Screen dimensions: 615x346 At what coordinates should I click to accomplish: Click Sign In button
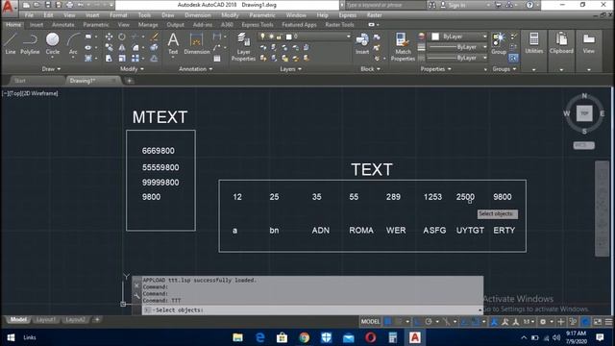click(x=453, y=5)
